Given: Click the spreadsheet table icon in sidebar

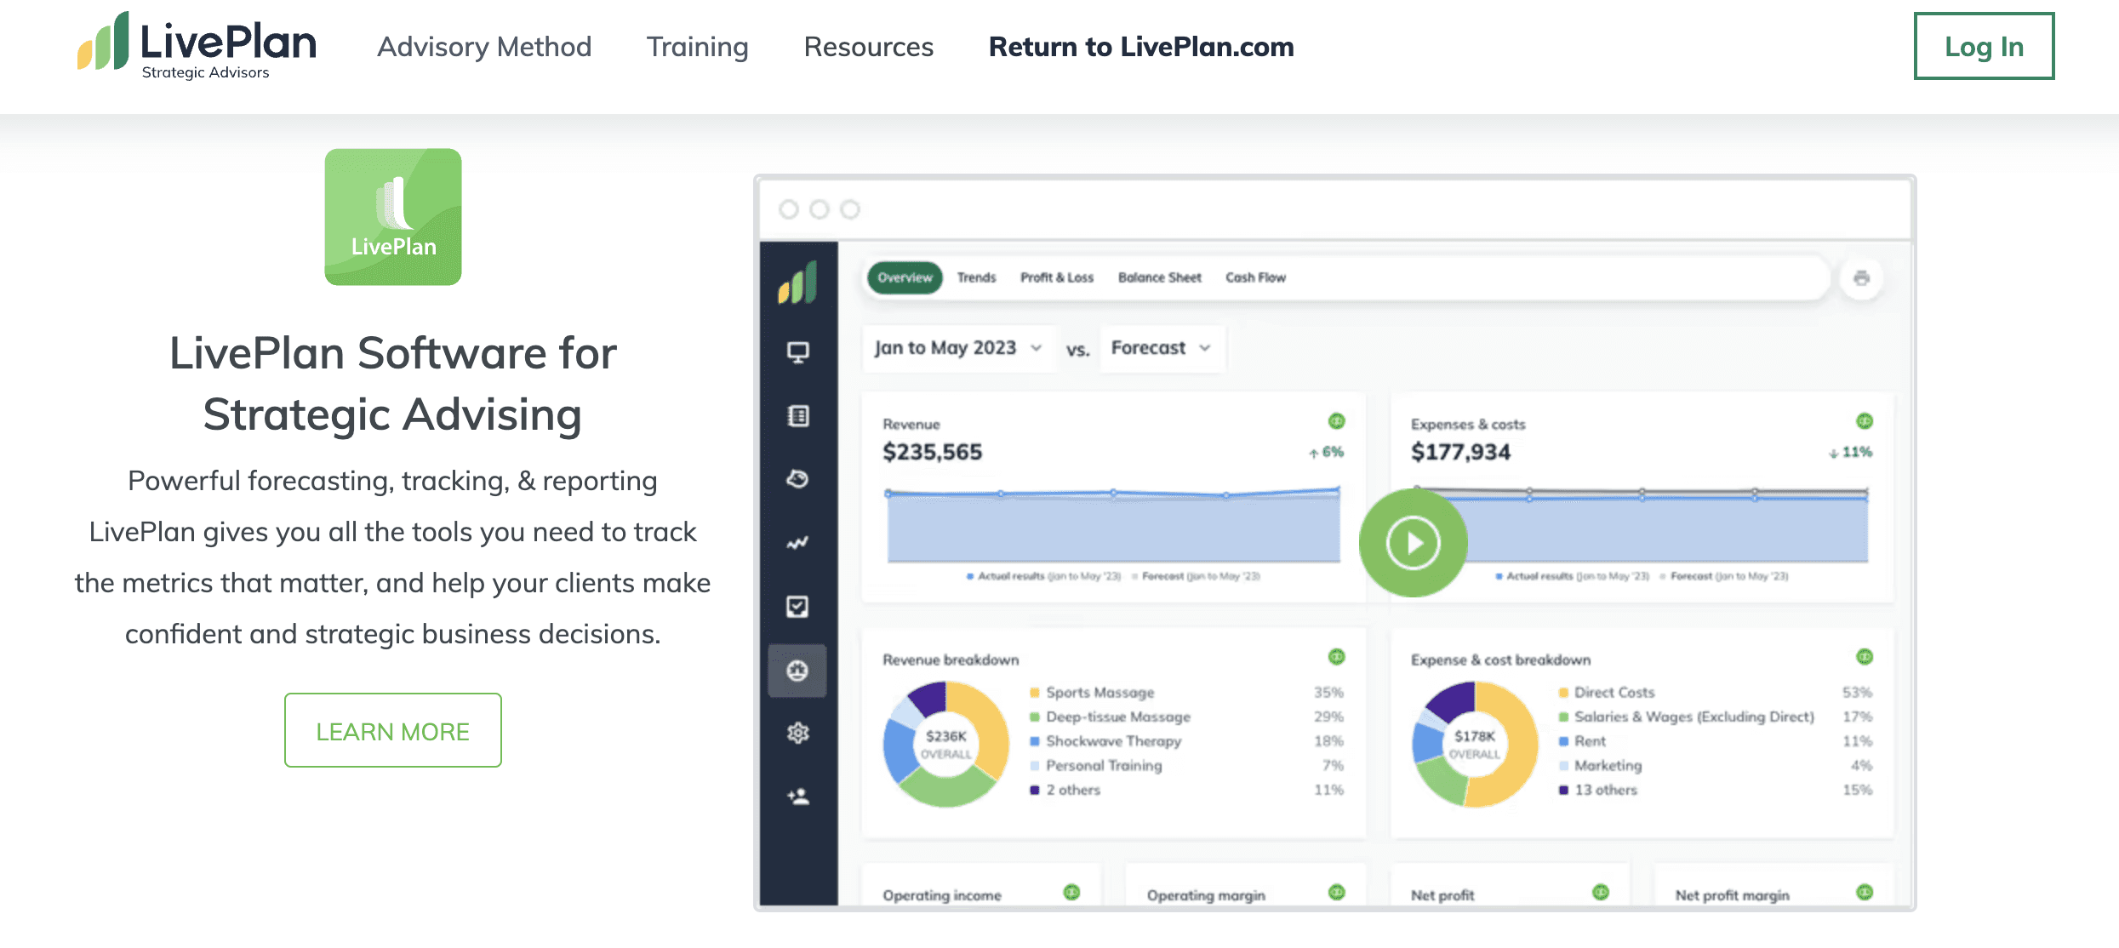Looking at the screenshot, I should (797, 416).
